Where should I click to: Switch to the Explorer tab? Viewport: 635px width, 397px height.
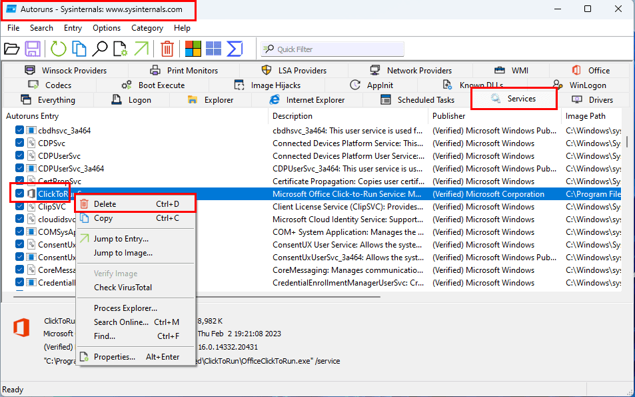click(210, 100)
